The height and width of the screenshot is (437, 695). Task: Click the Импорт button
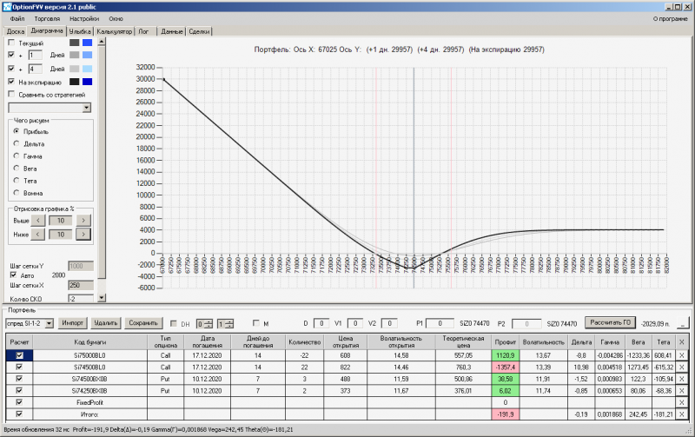[x=72, y=323]
